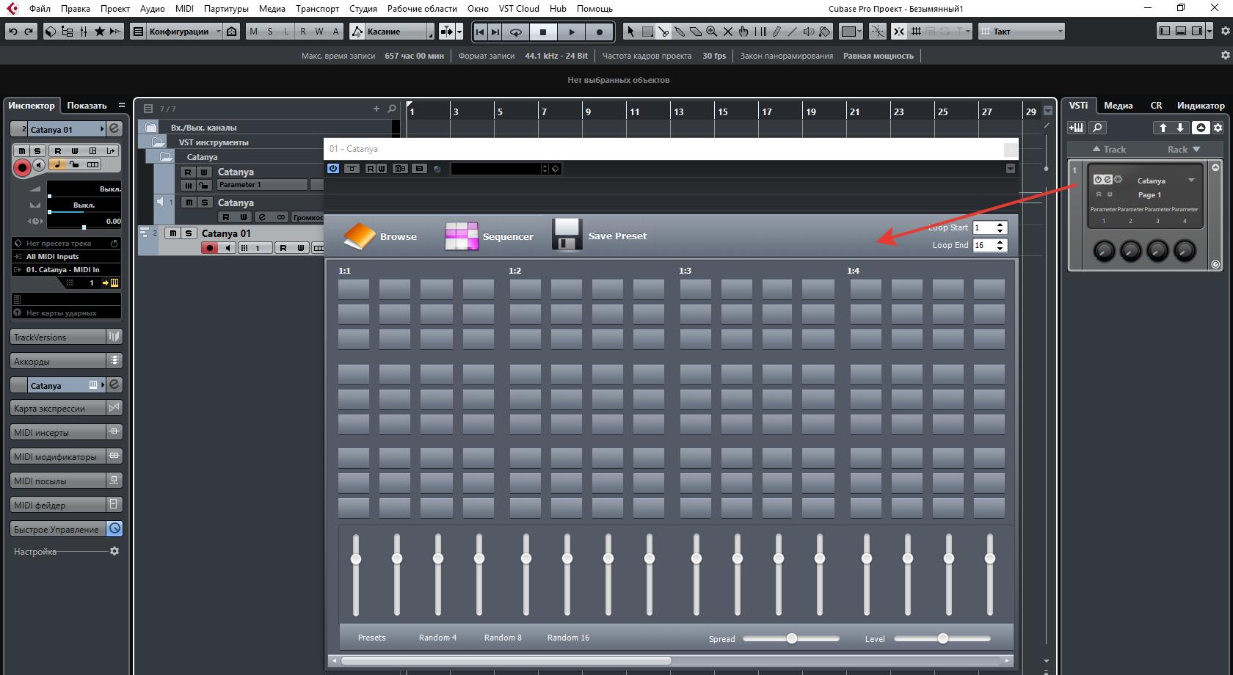Click the Save Preset floppy disk icon
Viewport: 1233px width, 675px height.
[567, 235]
